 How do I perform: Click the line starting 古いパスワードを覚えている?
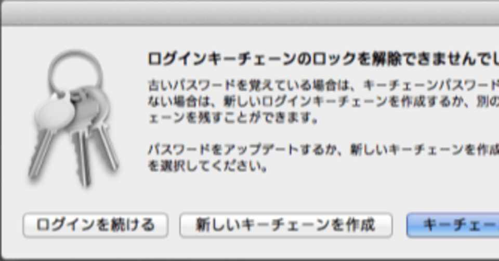pyautogui.click(x=323, y=85)
